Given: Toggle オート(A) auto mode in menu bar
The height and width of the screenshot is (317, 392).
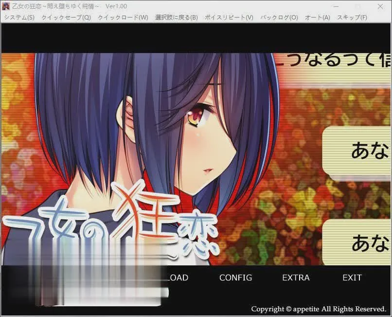Looking at the screenshot, I should pos(317,17).
